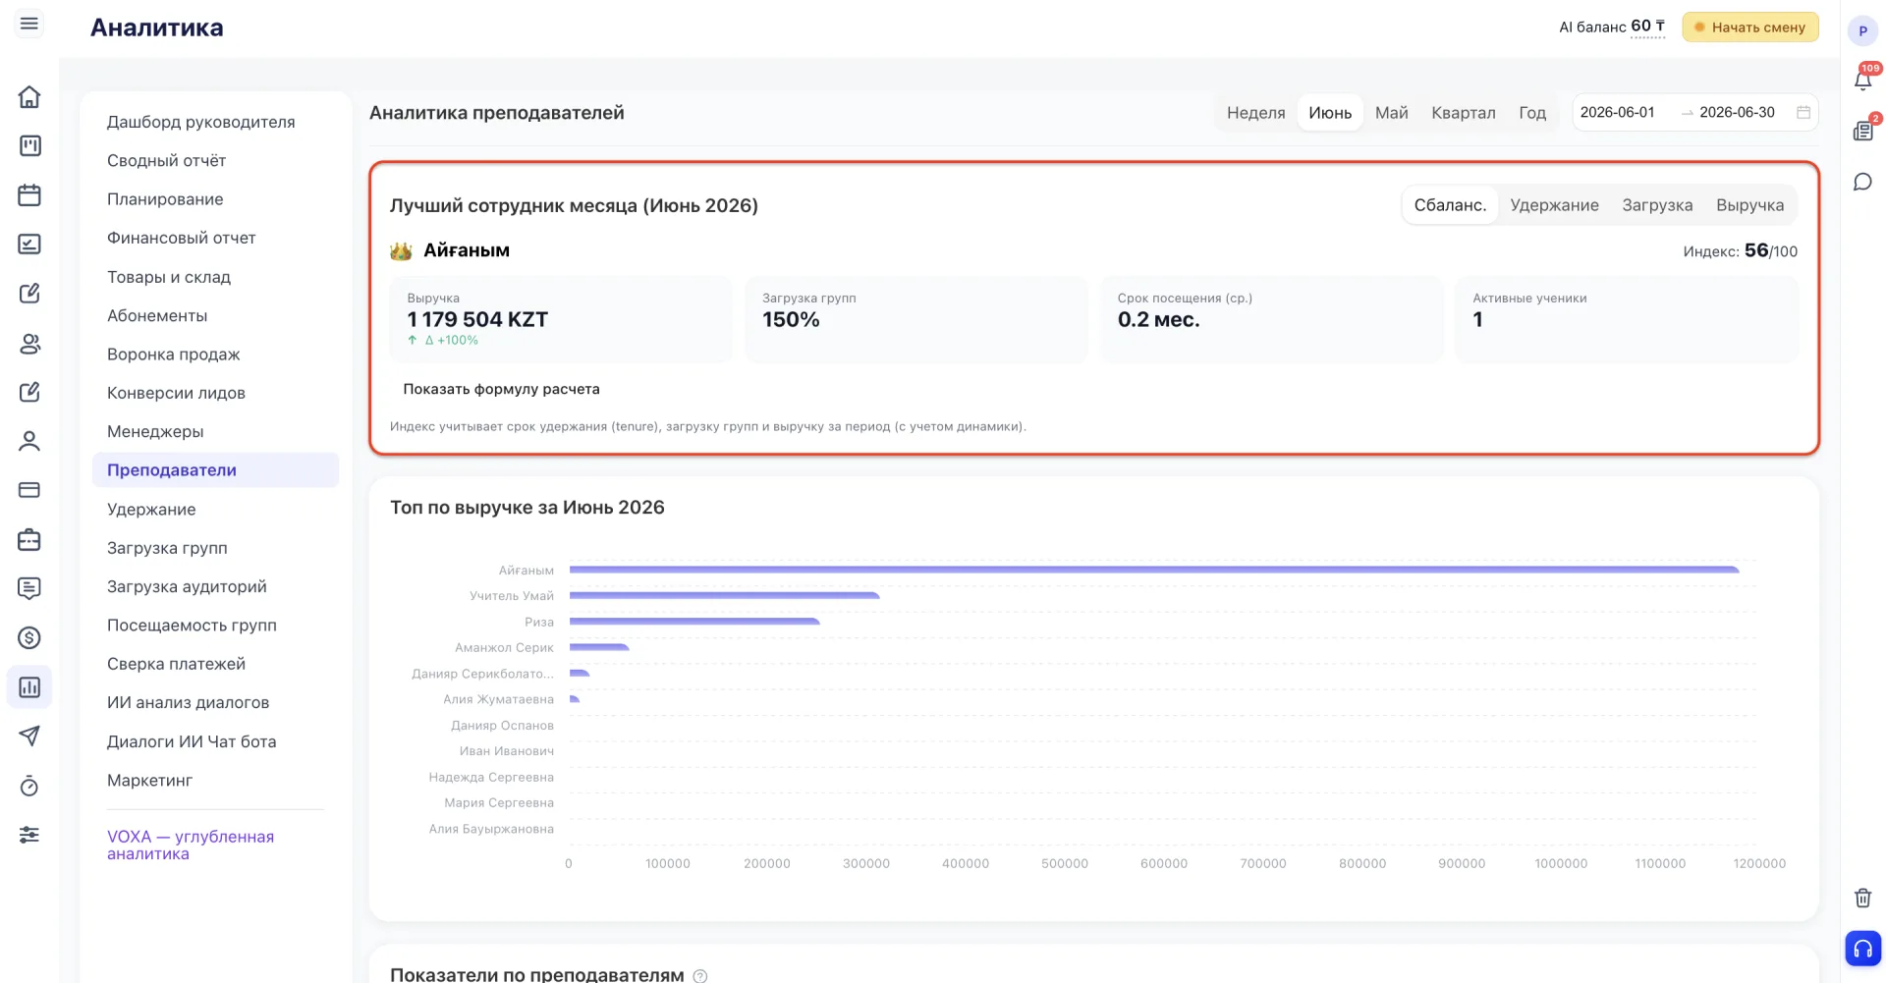Screen dimensions: 1886x983
Task: Click the paper plane sidebar icon
Action: pos(29,736)
